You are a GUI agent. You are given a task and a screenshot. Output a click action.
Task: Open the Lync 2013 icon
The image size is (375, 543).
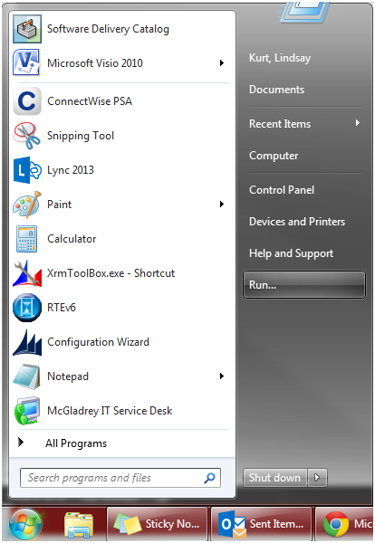(x=27, y=170)
